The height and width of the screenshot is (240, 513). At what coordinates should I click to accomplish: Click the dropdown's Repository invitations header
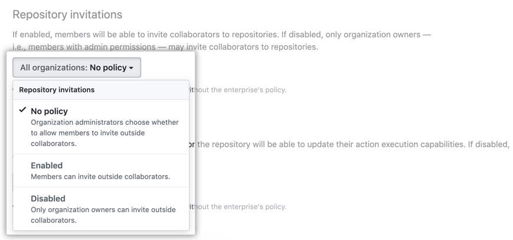[x=57, y=90]
